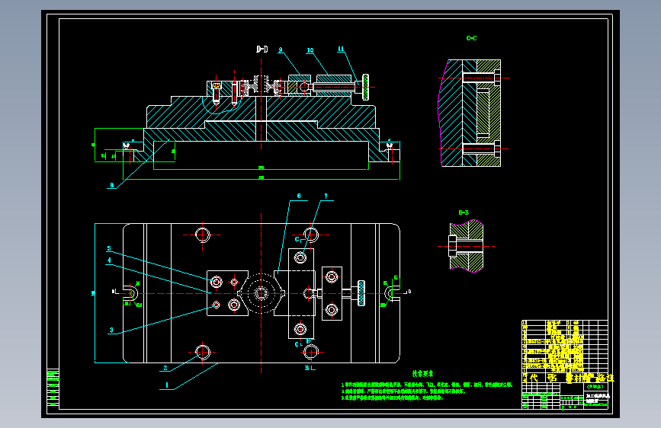Select the hexagonal workpiece in the plan view
Viewport: 661px width, 428px height.
click(262, 293)
